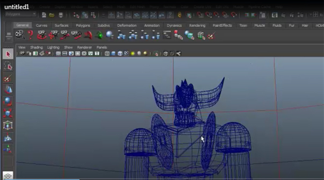Click Render current frame clapper icon
The height and width of the screenshot is (180, 324).
click(x=283, y=15)
